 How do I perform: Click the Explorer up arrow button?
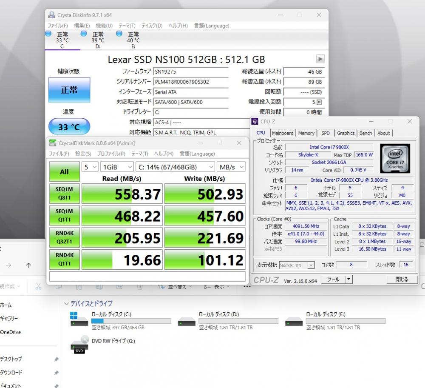coord(28,265)
